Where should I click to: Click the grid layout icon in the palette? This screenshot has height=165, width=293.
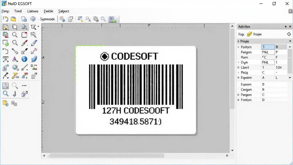tap(5, 86)
